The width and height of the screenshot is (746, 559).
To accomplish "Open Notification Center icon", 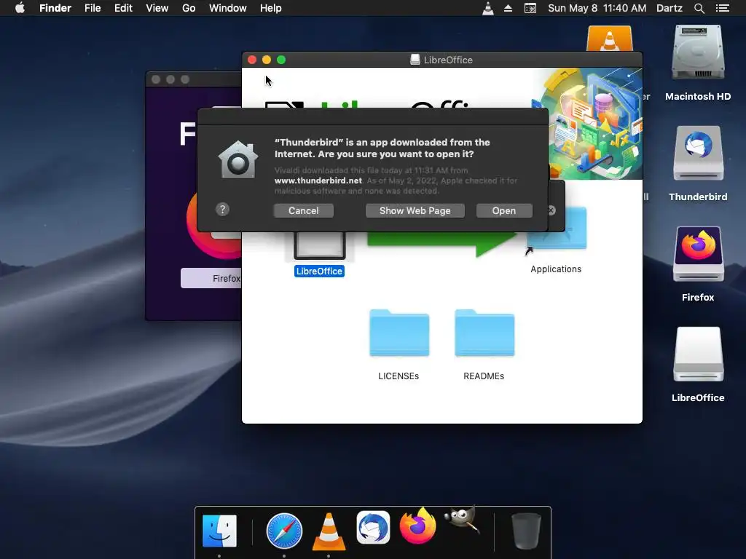I will [x=722, y=8].
